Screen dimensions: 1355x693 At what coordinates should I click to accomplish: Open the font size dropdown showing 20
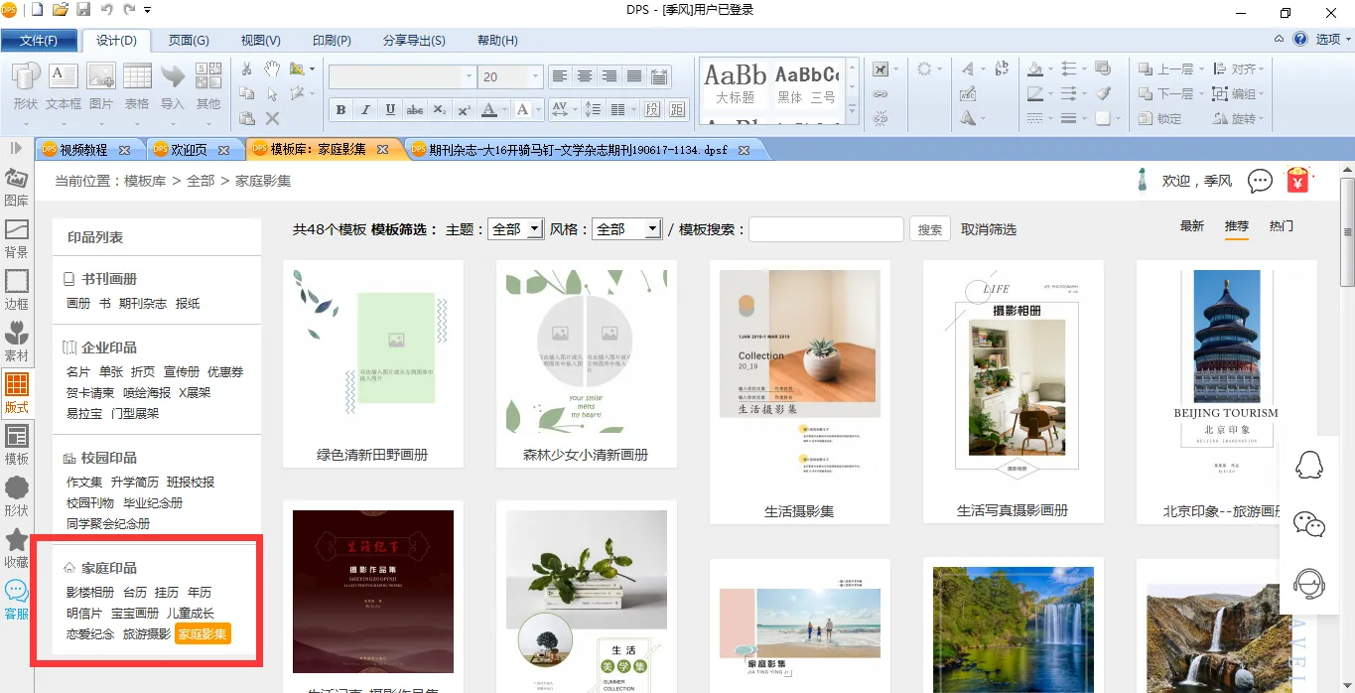[x=536, y=76]
